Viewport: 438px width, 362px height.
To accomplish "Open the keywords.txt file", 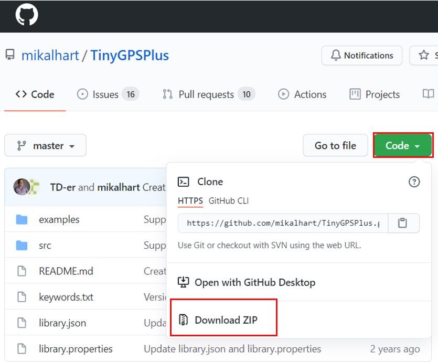I will pyautogui.click(x=66, y=297).
